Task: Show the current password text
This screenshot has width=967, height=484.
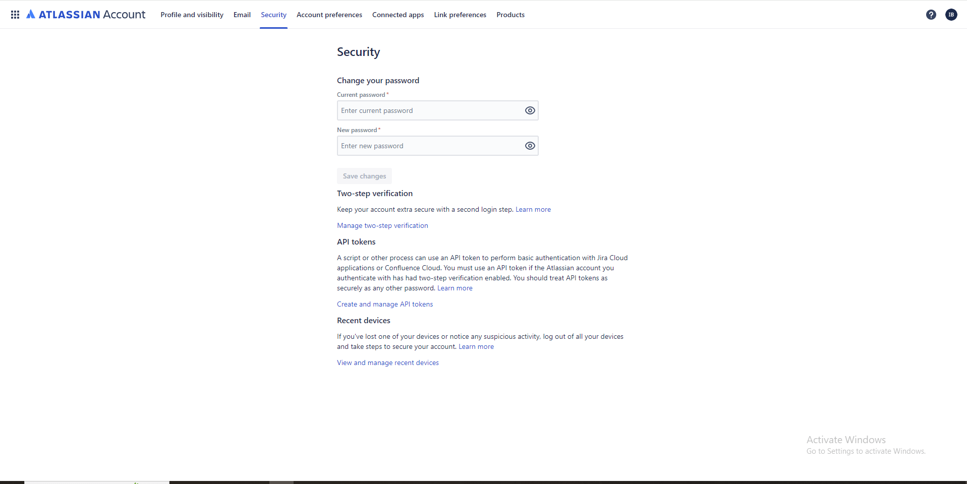Action: pyautogui.click(x=530, y=110)
